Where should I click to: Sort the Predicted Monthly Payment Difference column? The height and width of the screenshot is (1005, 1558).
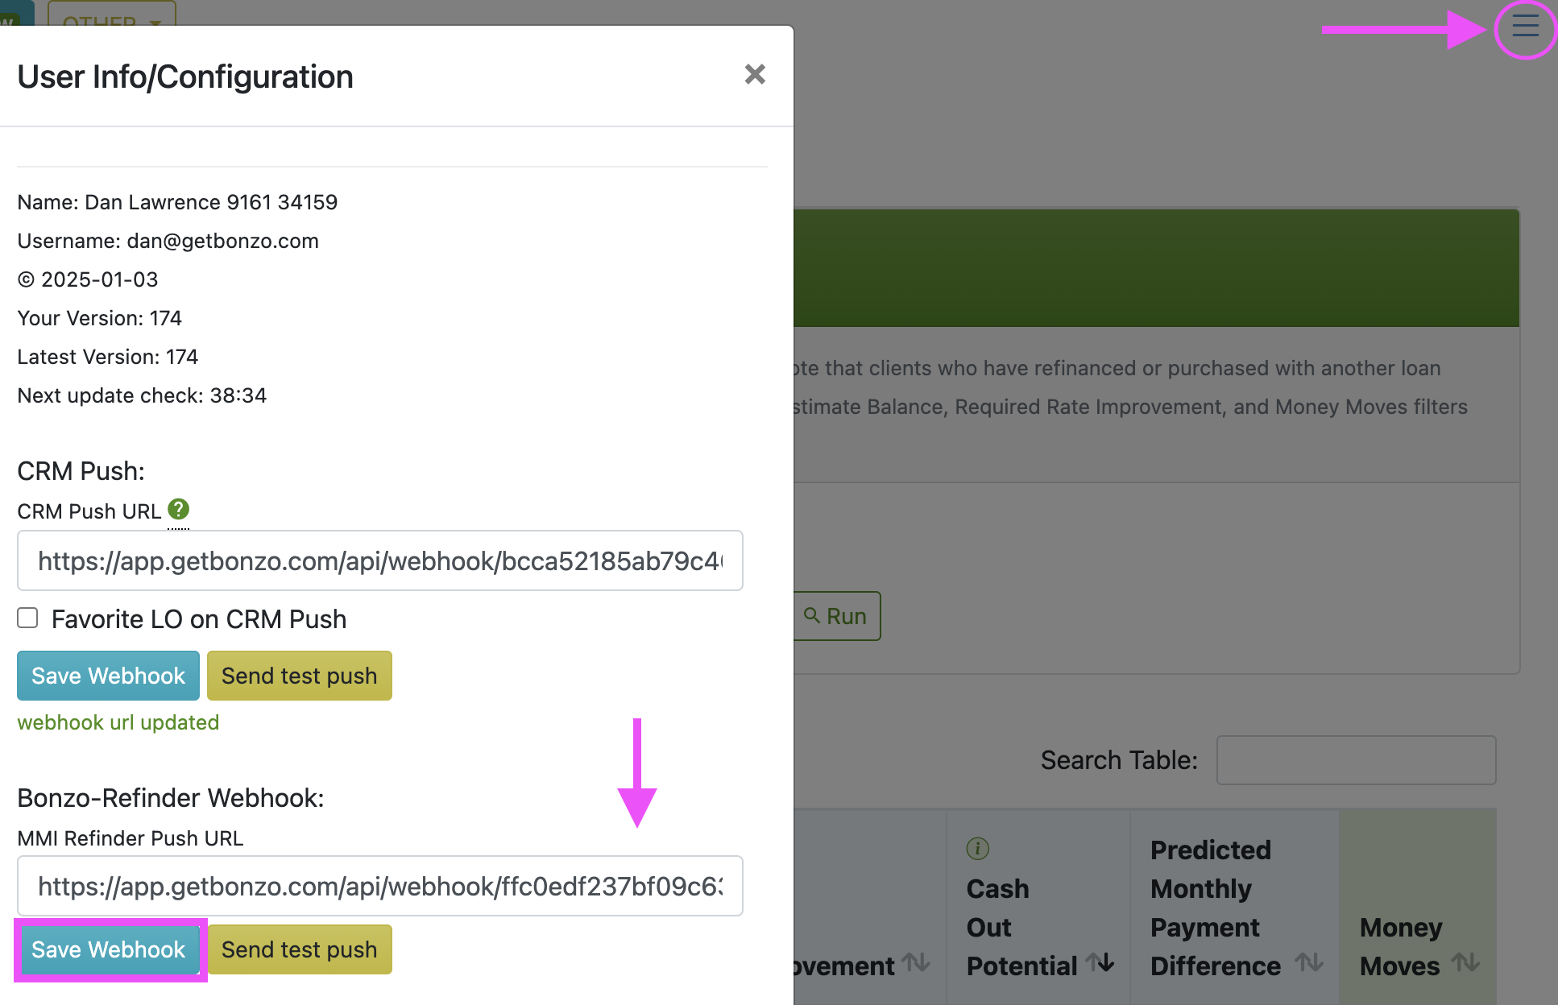1307,963
